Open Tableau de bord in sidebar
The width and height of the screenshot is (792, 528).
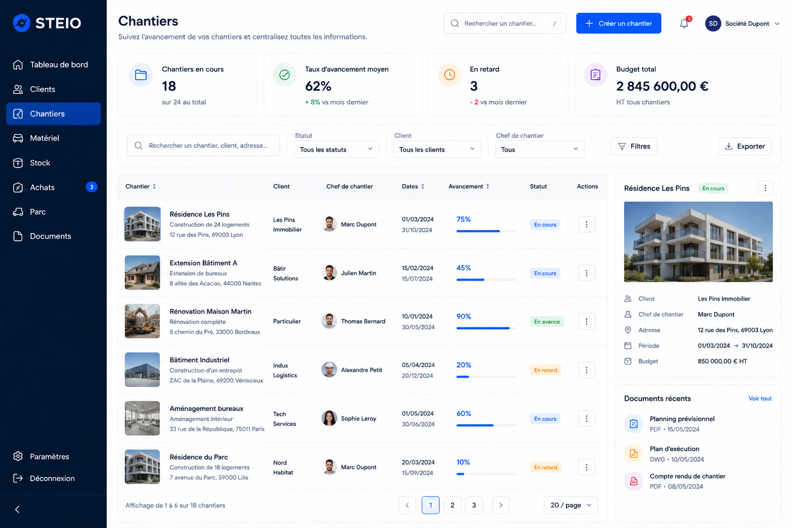[x=53, y=64]
